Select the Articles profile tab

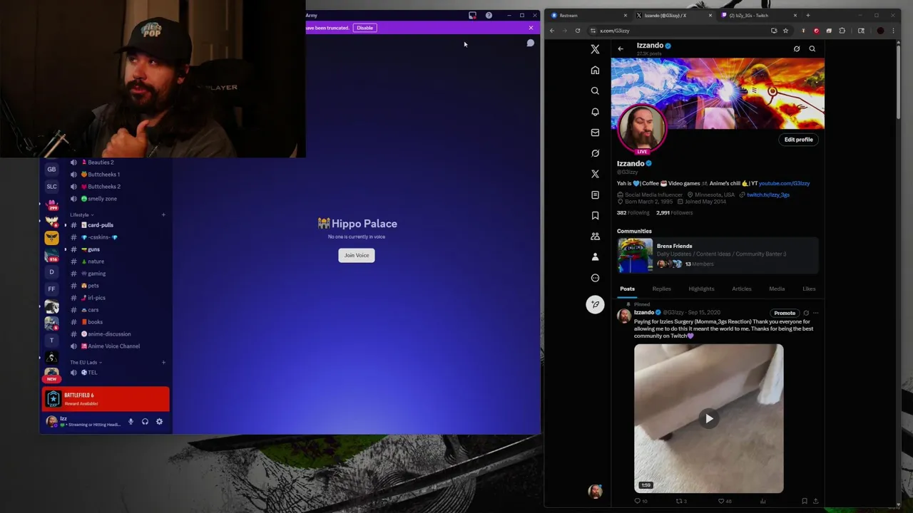click(741, 289)
